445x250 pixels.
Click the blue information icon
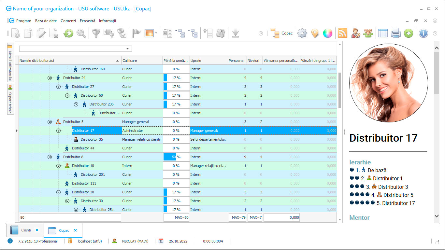coord(423,33)
